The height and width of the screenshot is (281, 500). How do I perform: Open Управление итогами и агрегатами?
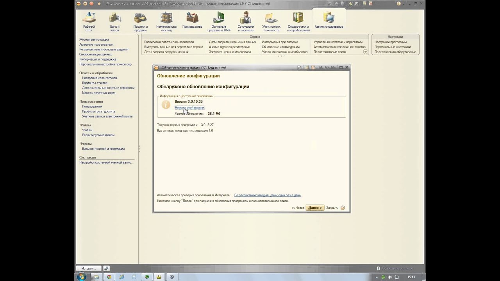point(338,42)
